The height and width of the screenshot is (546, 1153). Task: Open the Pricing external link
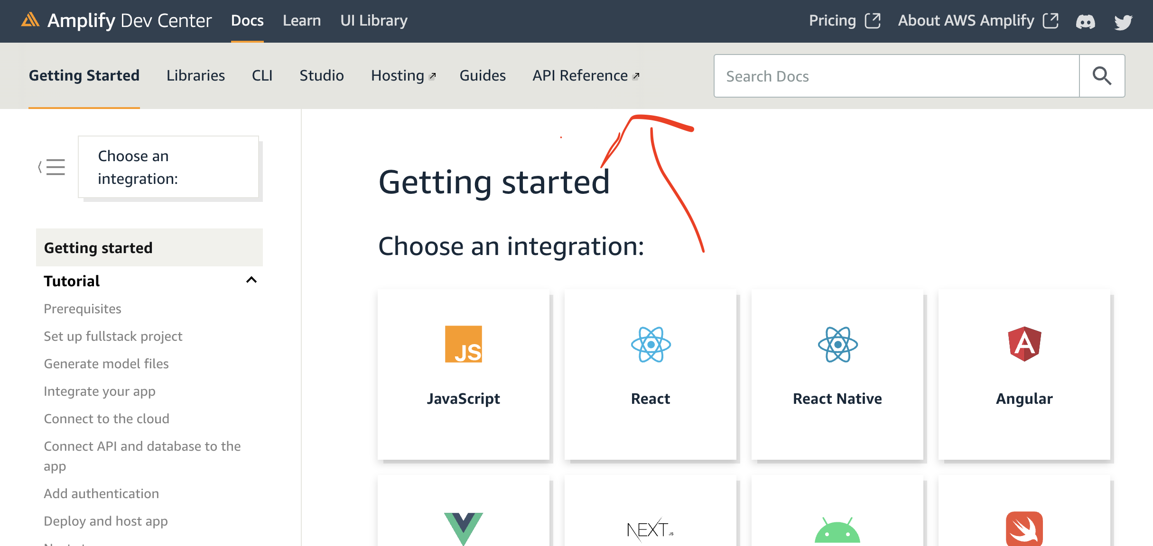coord(833,20)
